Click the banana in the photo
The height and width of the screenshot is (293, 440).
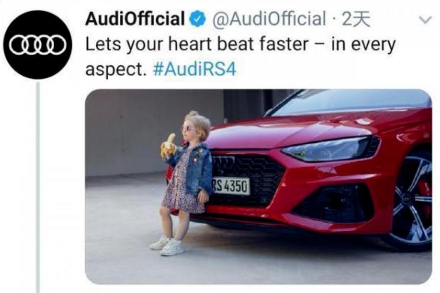[x=168, y=145]
